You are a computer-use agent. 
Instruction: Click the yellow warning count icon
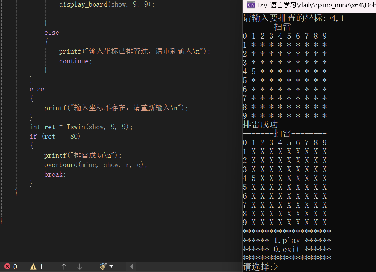click(x=33, y=266)
